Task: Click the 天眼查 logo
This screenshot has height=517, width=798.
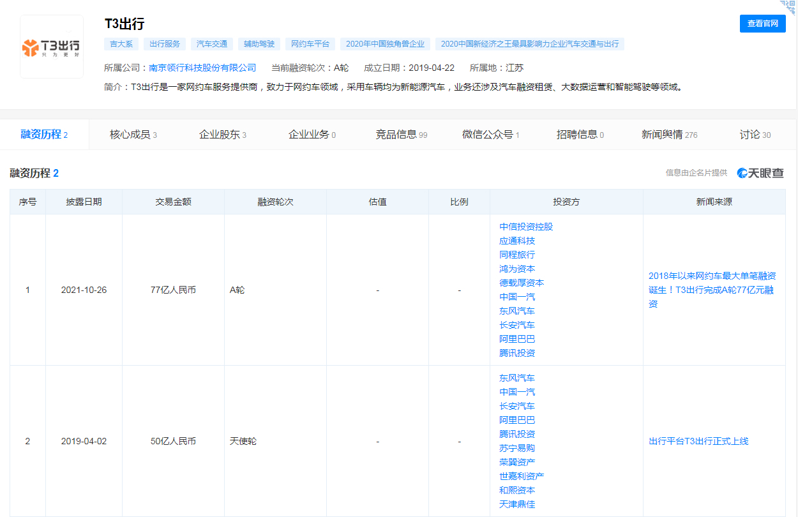Action: point(760,173)
